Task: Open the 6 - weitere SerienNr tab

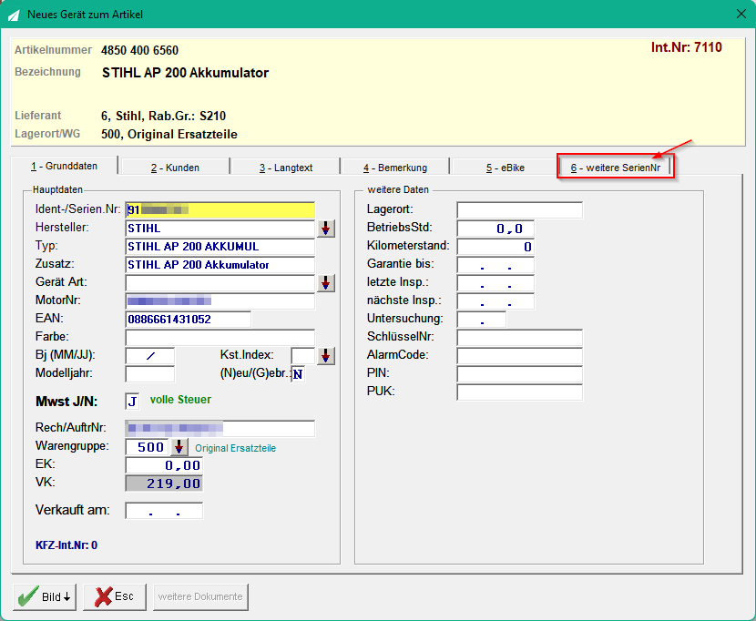Action: (616, 168)
